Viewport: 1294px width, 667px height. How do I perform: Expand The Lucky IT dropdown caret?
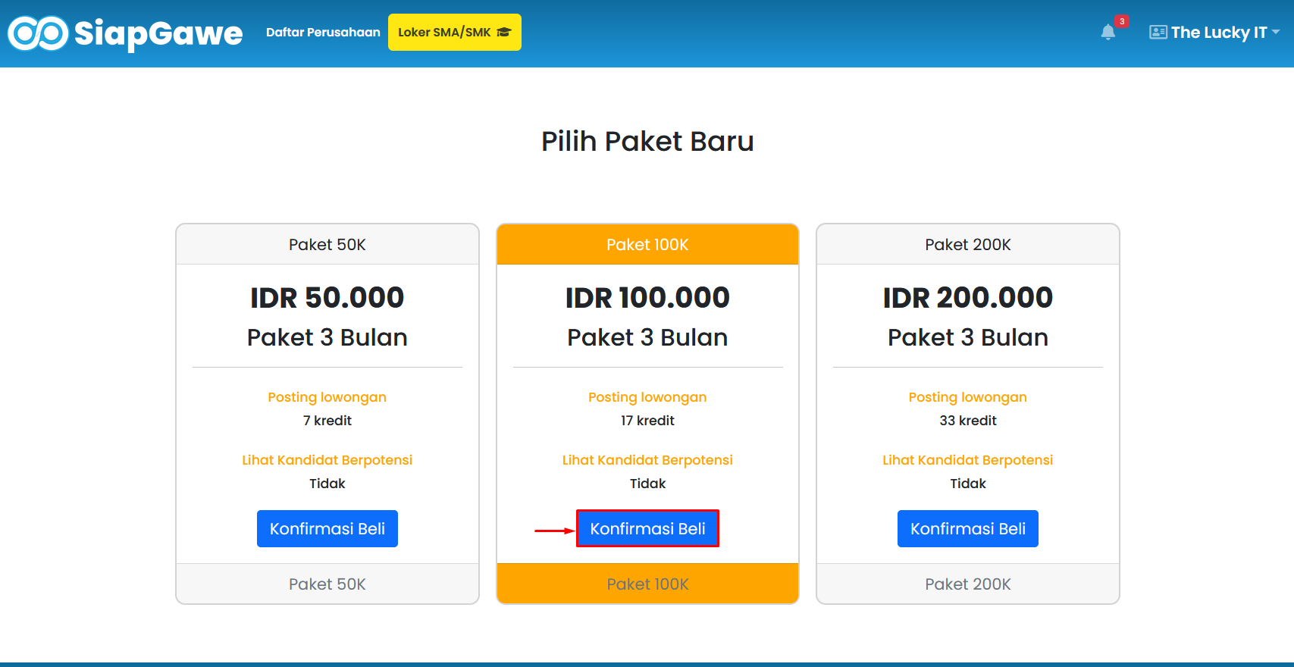coord(1276,32)
